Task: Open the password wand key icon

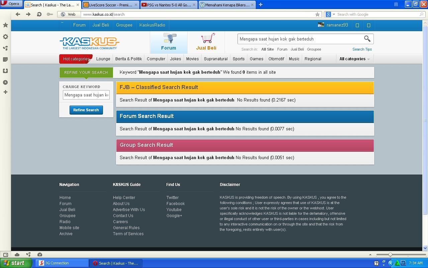Action: coord(49,14)
